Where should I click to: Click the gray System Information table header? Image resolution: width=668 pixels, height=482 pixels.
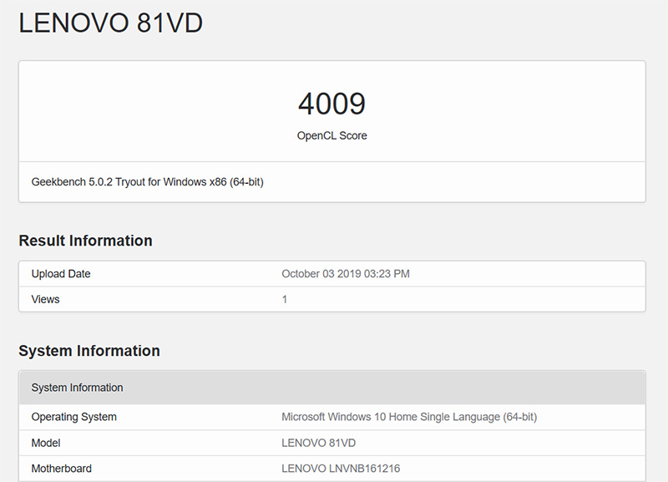click(x=77, y=388)
